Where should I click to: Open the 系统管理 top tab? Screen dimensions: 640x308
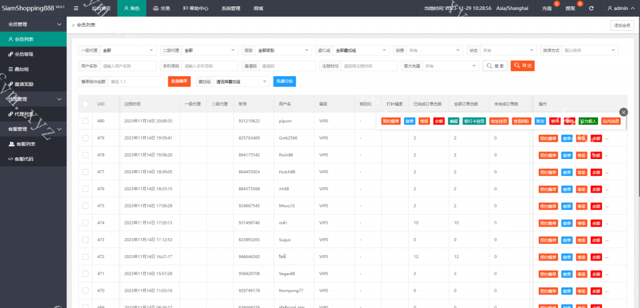[x=231, y=8]
